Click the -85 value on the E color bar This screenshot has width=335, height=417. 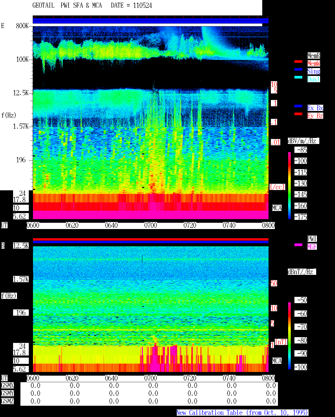pos(301,150)
